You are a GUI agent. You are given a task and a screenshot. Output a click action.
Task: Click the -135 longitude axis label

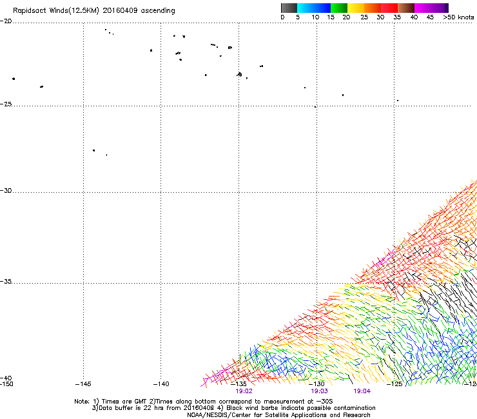(238, 384)
